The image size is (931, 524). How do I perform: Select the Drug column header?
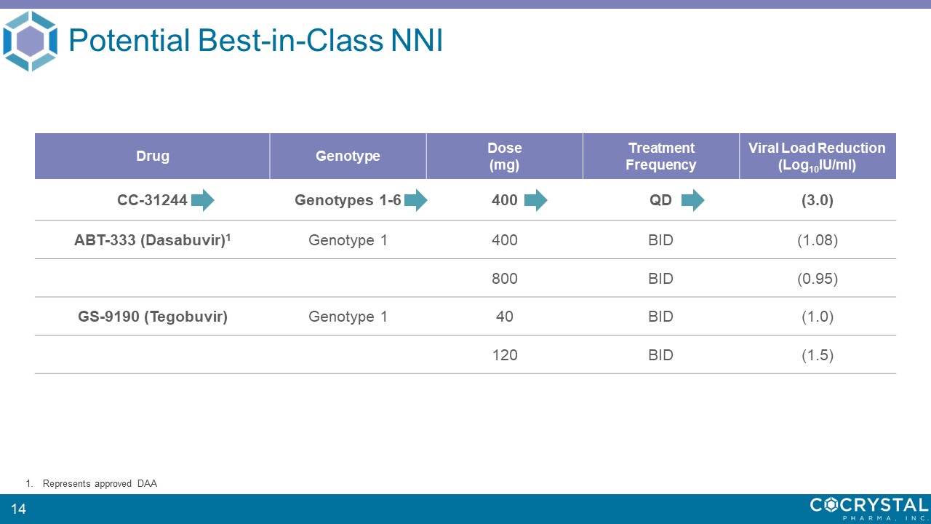153,156
